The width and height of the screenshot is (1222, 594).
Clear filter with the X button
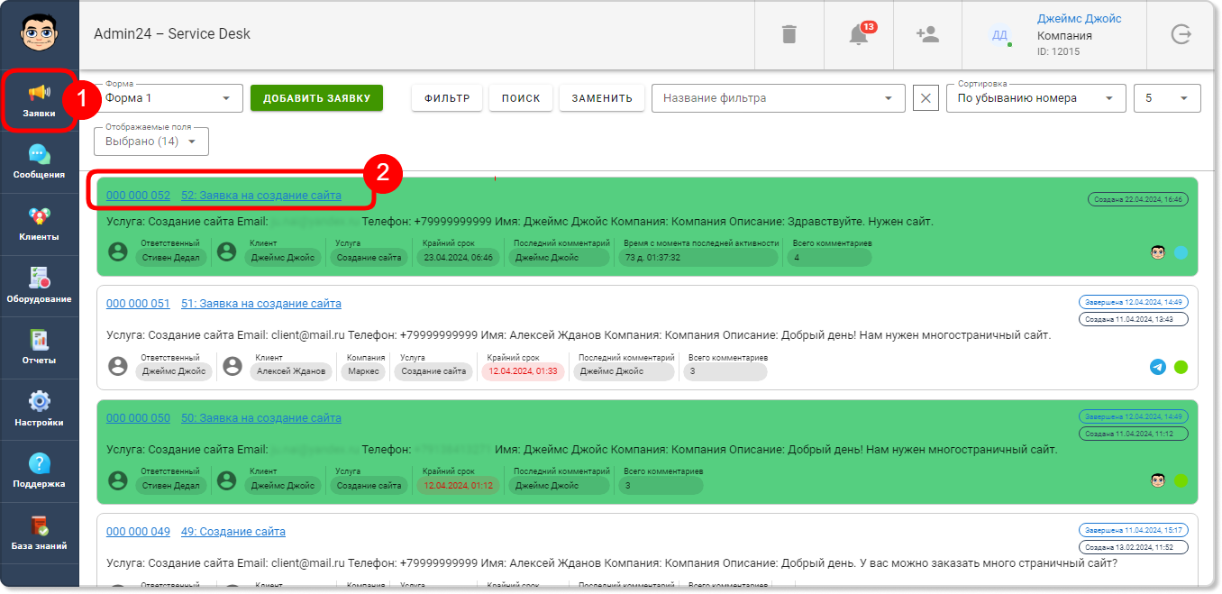click(926, 98)
